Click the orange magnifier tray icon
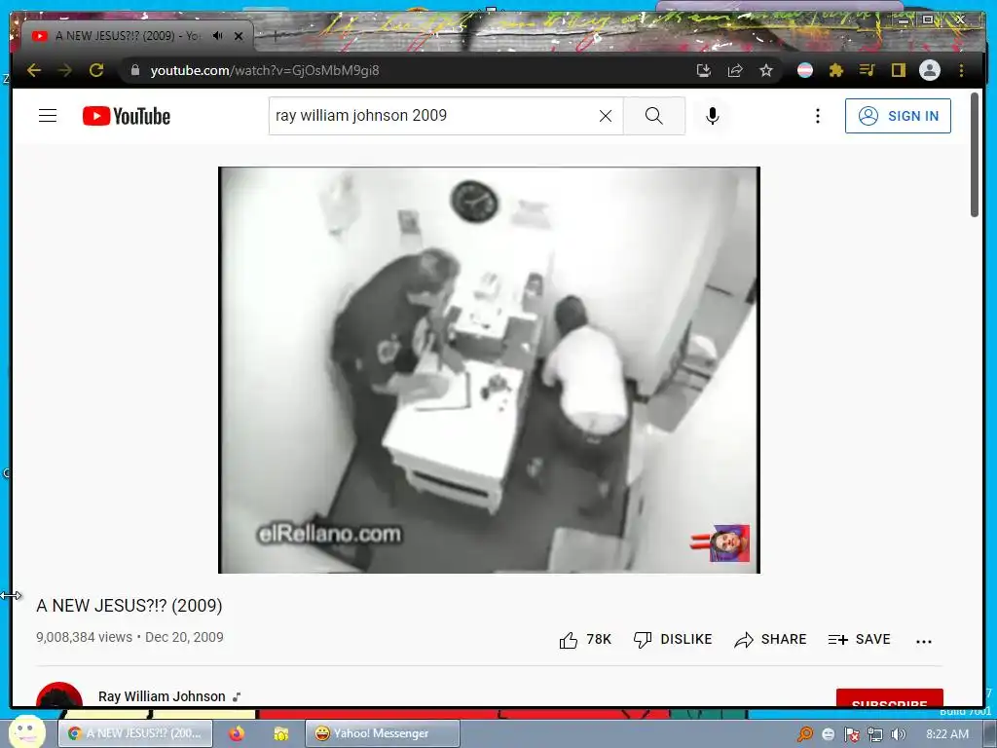 click(805, 734)
